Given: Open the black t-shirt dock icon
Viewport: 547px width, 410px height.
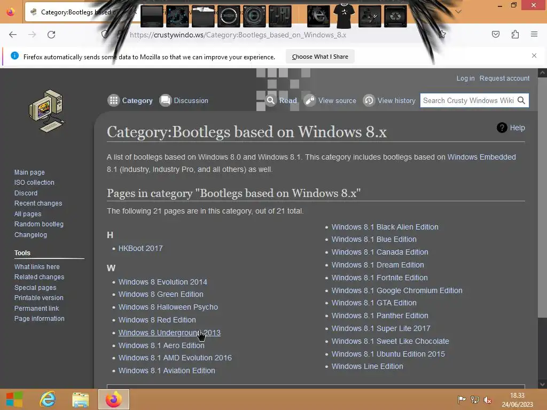Looking at the screenshot, I should coord(344,16).
